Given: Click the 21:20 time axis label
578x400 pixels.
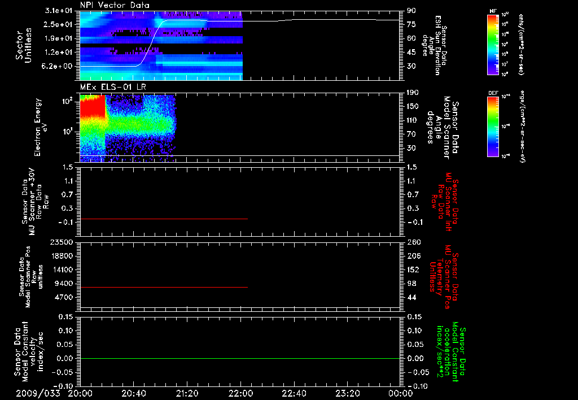Looking at the screenshot, I should tap(187, 393).
